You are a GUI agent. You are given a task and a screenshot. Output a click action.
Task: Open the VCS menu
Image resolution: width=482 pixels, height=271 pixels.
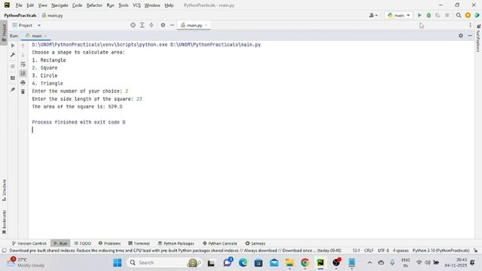tap(136, 5)
